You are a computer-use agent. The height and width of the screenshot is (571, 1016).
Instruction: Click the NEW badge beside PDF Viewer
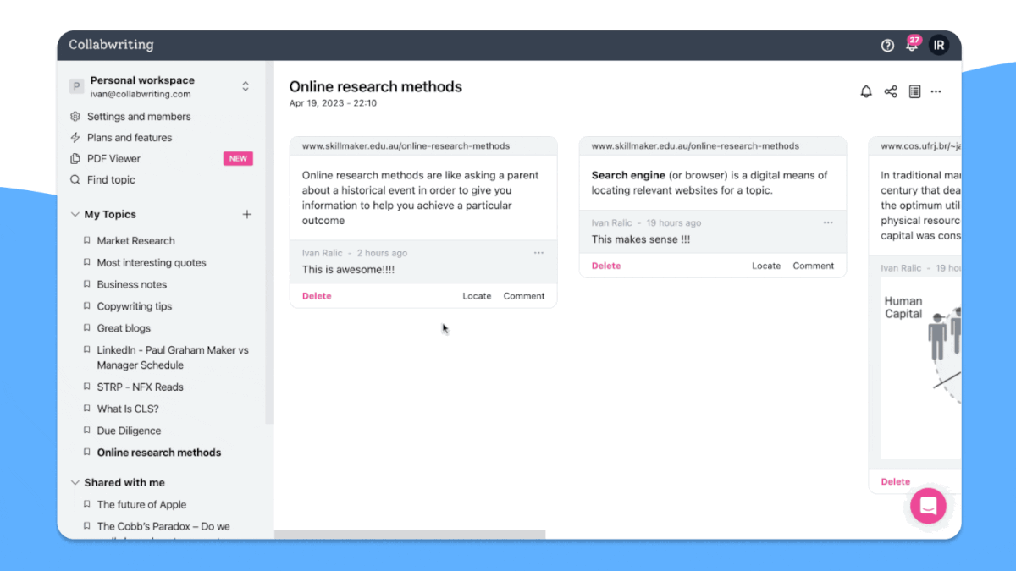pos(238,159)
